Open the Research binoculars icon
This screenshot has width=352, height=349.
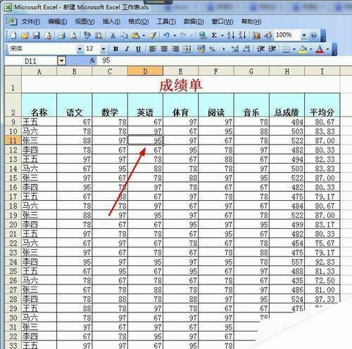[99, 35]
